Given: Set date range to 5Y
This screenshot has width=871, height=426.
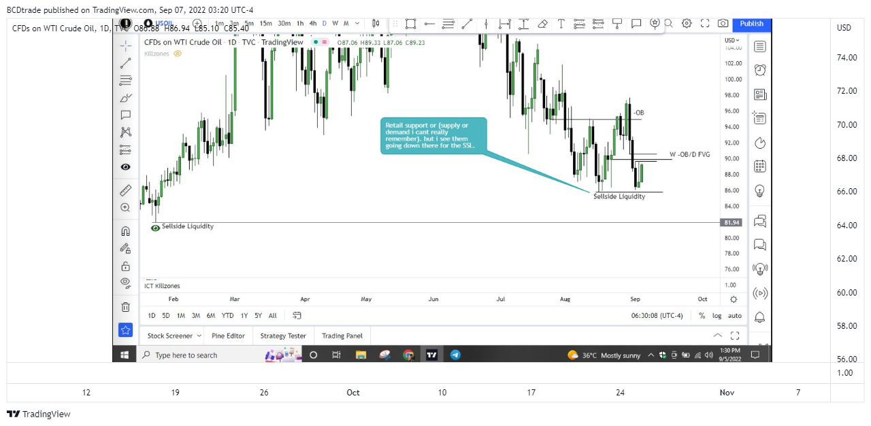Looking at the screenshot, I should click(x=259, y=315).
